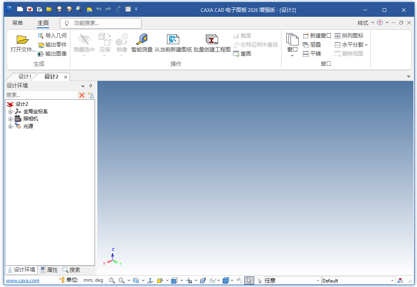Screen dimensions: 417x287
Task: Click the glasses view icon in status bar
Action: point(213,280)
